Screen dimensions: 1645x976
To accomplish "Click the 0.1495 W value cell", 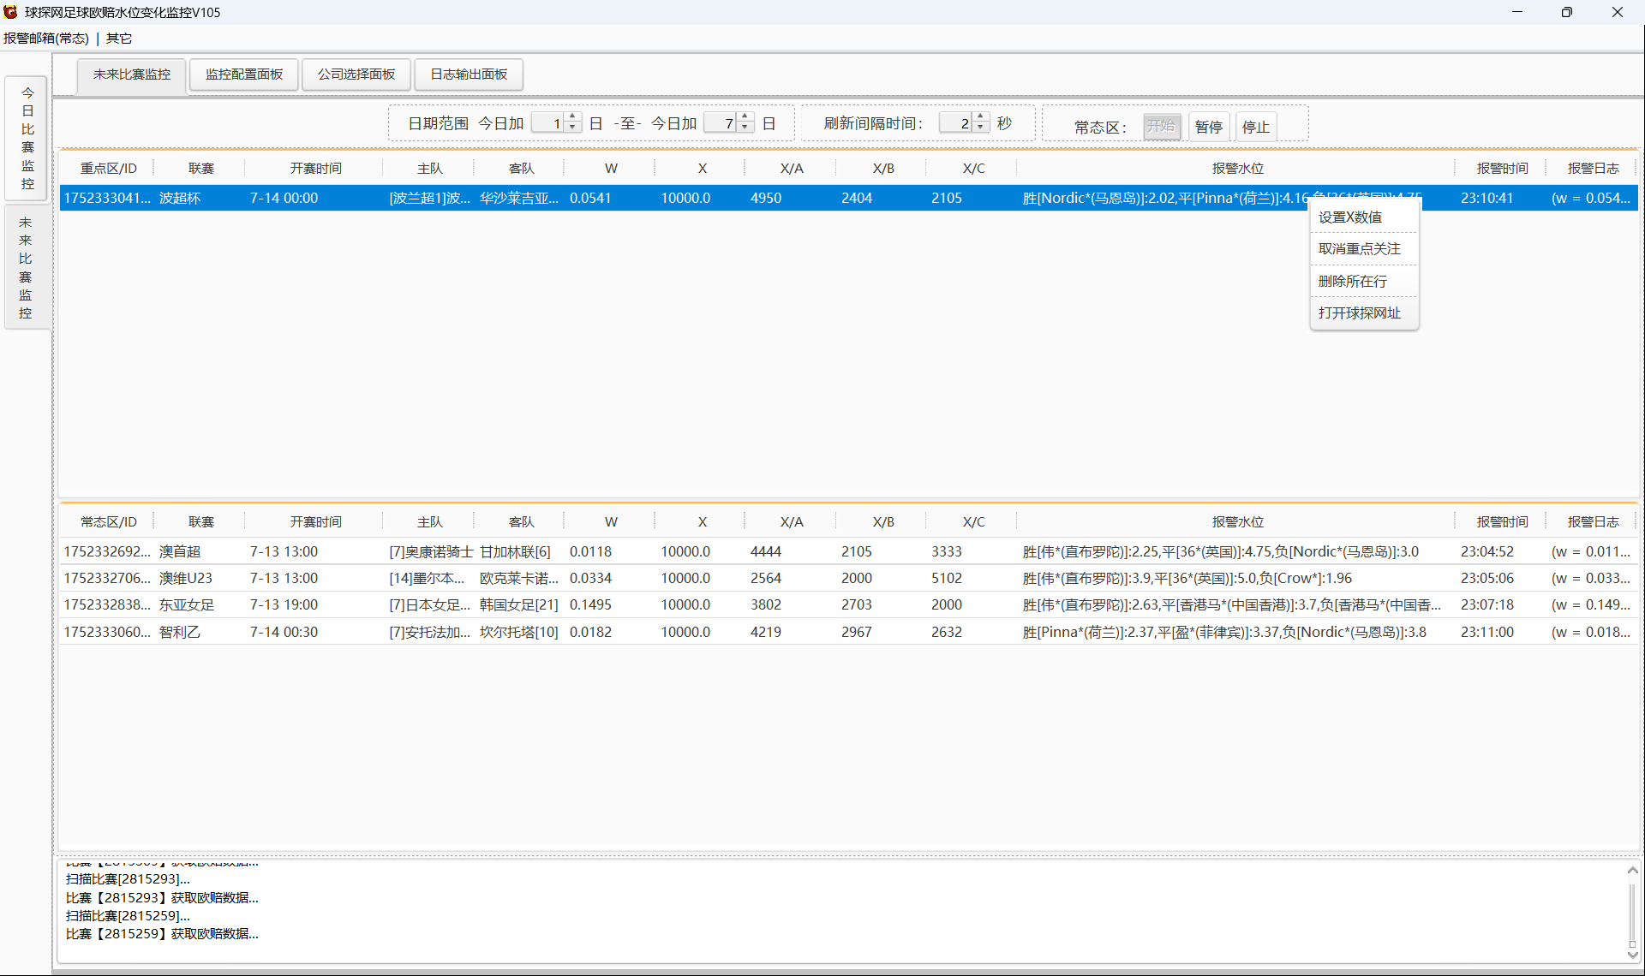I will tap(590, 605).
